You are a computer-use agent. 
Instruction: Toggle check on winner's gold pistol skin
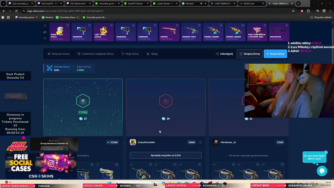(x=117, y=164)
